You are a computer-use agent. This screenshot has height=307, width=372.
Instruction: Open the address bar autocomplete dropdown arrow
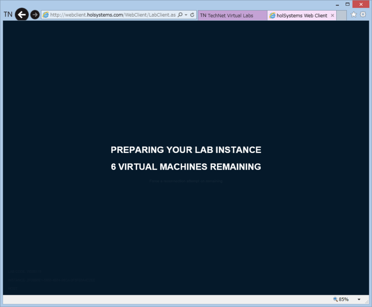(186, 15)
